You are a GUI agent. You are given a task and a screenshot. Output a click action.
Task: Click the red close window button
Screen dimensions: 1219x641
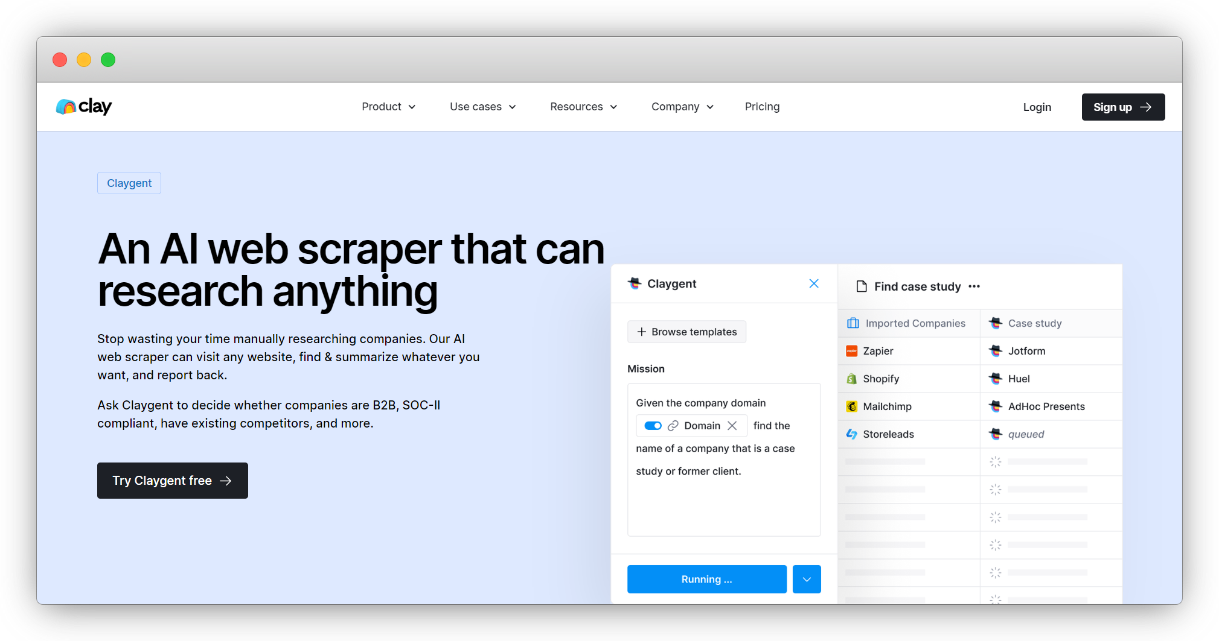coord(60,60)
